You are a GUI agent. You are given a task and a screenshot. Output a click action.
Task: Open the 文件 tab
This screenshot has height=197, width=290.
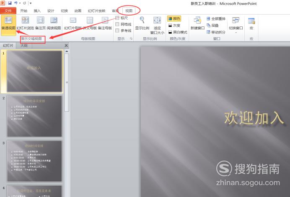coord(8,11)
